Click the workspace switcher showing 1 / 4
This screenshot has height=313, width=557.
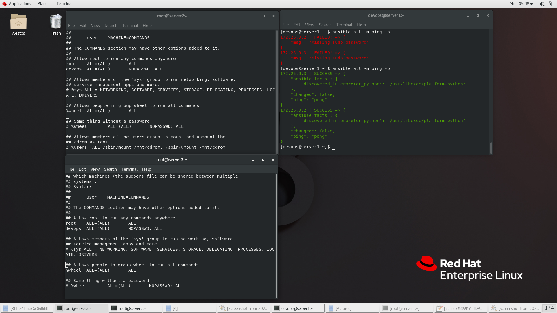click(549, 308)
